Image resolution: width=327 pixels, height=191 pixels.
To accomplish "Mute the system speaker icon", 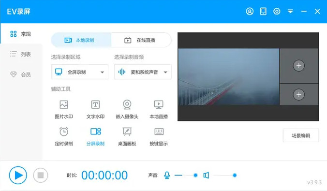I will click(206, 175).
